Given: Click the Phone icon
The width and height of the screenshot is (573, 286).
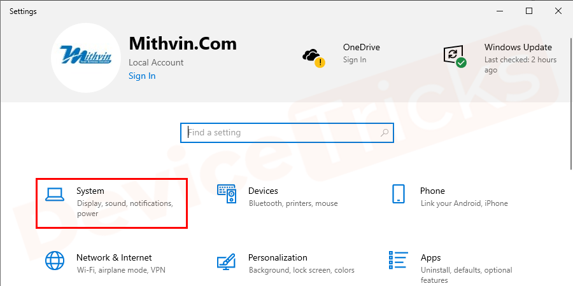Looking at the screenshot, I should click(399, 194).
